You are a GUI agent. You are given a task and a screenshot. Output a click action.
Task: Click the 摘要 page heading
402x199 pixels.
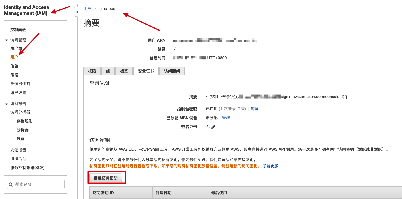[x=91, y=23]
